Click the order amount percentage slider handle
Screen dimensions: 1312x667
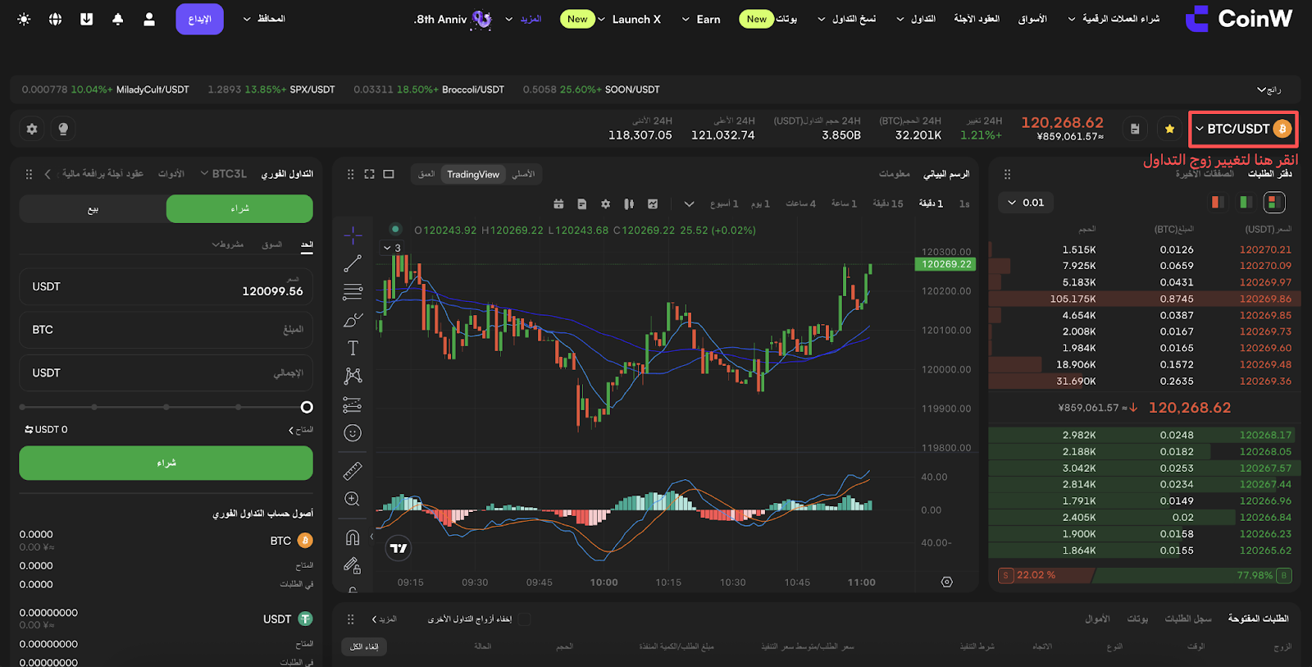307,407
